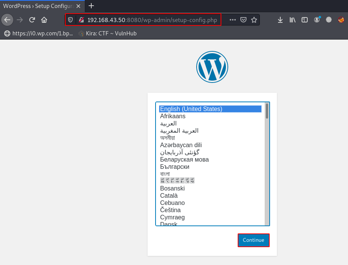Viewport: 348px width, 265px height.
Task: Select Беларуская мова language
Action: coord(210,160)
